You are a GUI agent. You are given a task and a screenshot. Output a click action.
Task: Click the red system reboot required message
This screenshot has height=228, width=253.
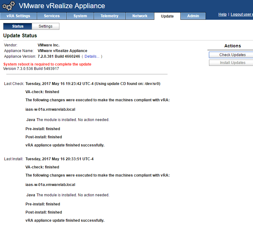(47, 64)
